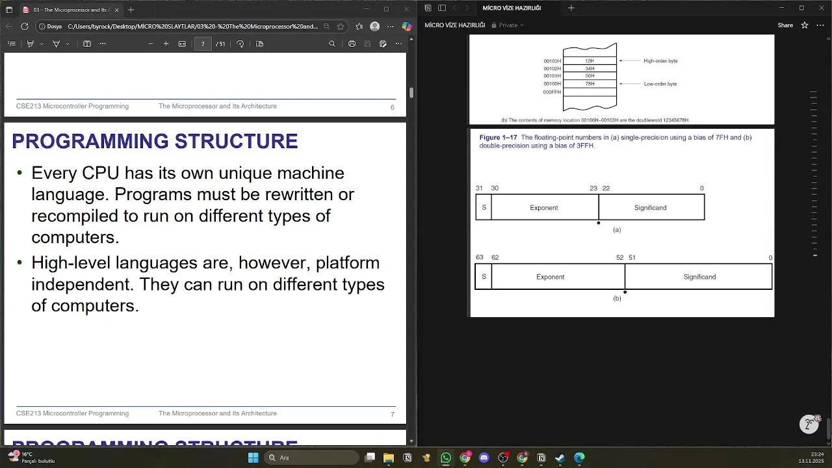Open the Private sharing dropdown
The image size is (832, 468).
coord(508,25)
